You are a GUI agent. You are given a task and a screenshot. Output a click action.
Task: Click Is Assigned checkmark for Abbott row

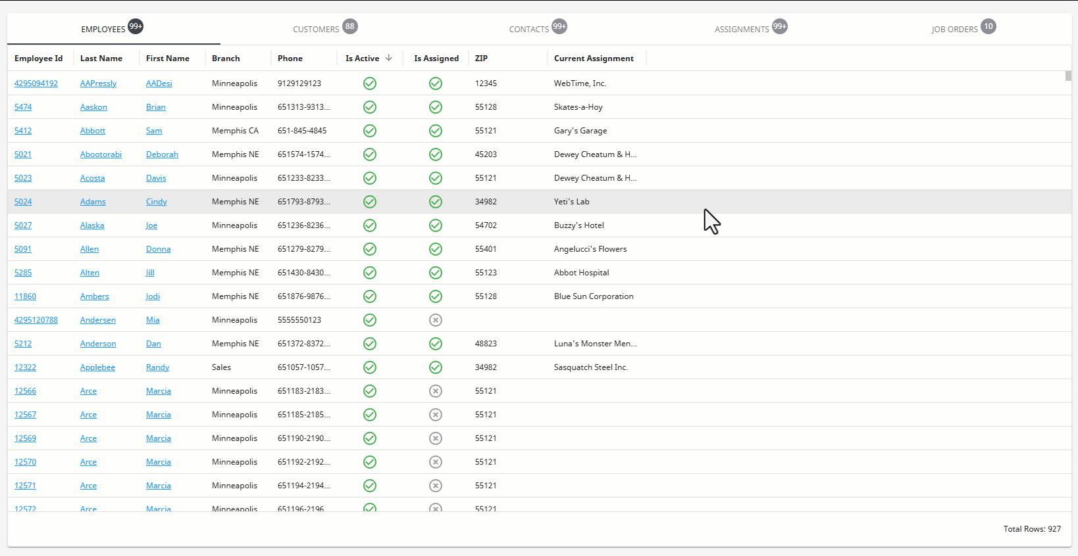pos(436,131)
